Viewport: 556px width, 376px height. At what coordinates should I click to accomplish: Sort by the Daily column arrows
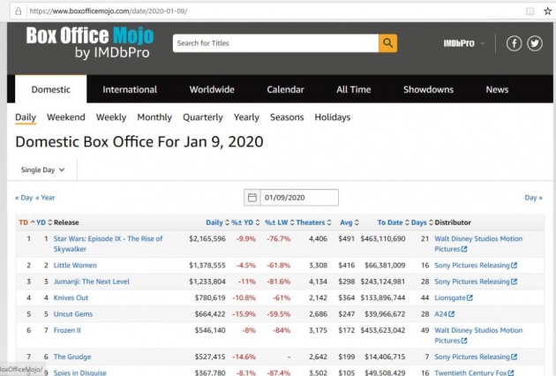[227, 222]
